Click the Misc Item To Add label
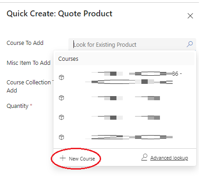 pos(29,63)
